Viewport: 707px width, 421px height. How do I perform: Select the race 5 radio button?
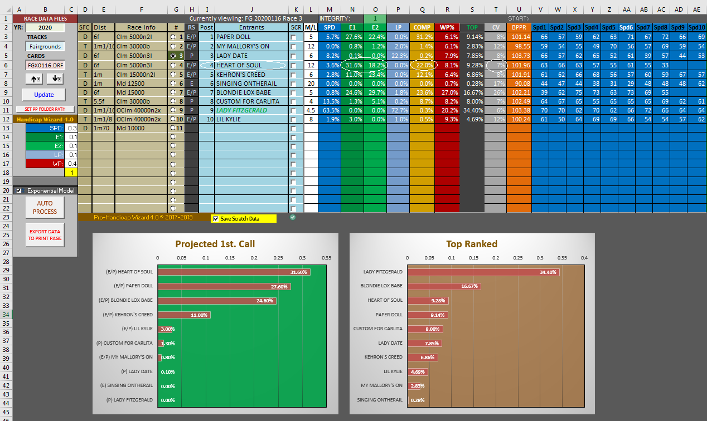point(173,74)
